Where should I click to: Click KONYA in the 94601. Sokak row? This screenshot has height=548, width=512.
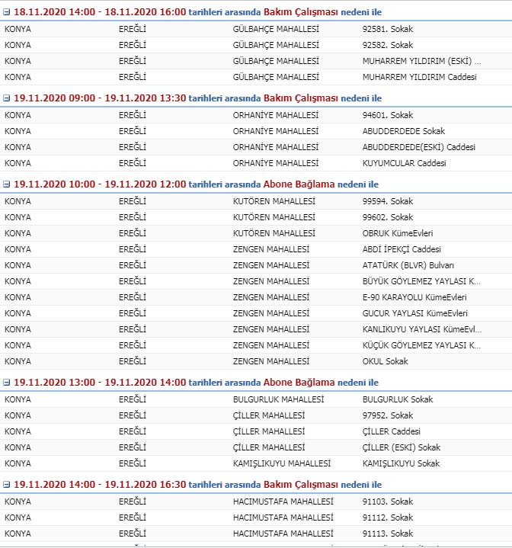[18, 115]
